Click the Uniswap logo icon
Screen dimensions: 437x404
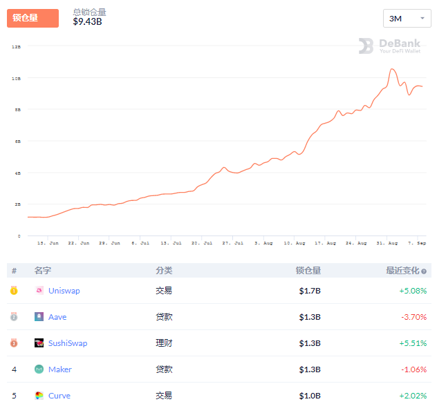pos(39,291)
